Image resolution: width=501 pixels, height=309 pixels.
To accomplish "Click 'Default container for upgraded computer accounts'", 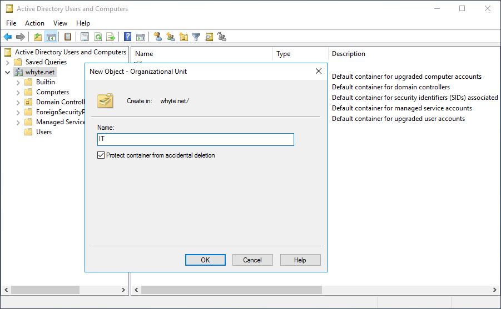I will [406, 77].
